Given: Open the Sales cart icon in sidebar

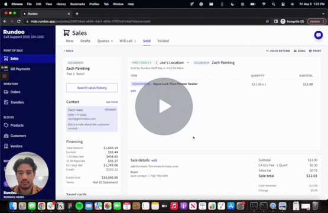Looking at the screenshot, I should (6, 59).
